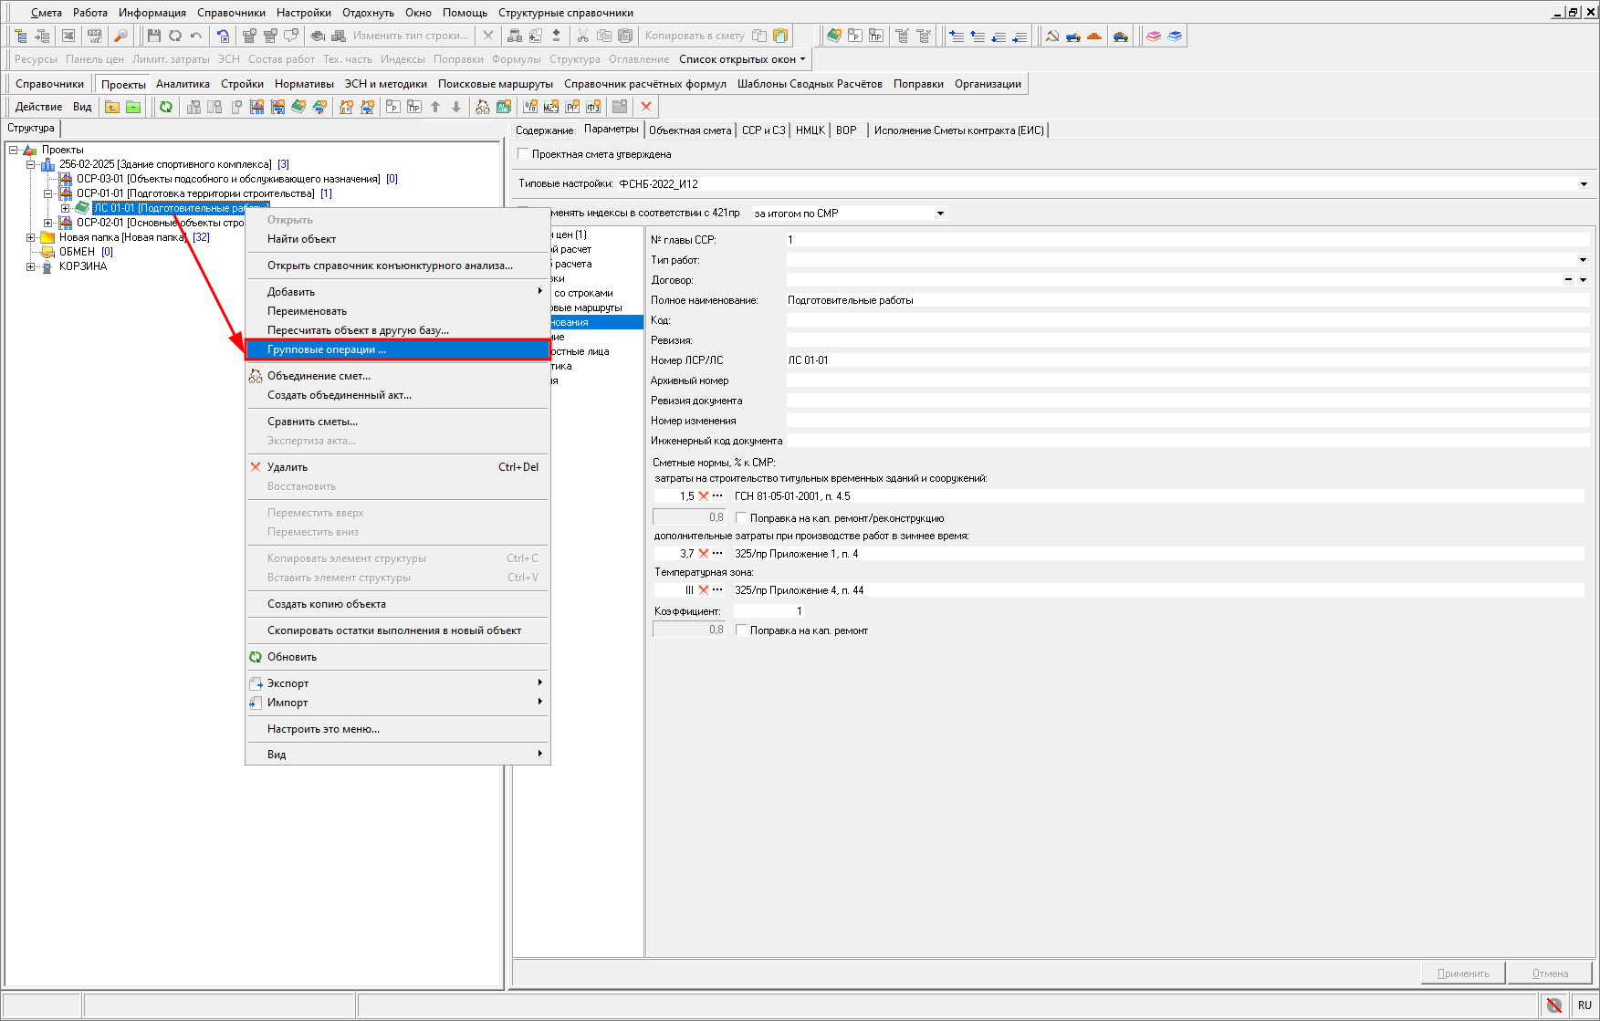Switch to the 'Объектная смета' tab
The width and height of the screenshot is (1600, 1021).
[690, 130]
